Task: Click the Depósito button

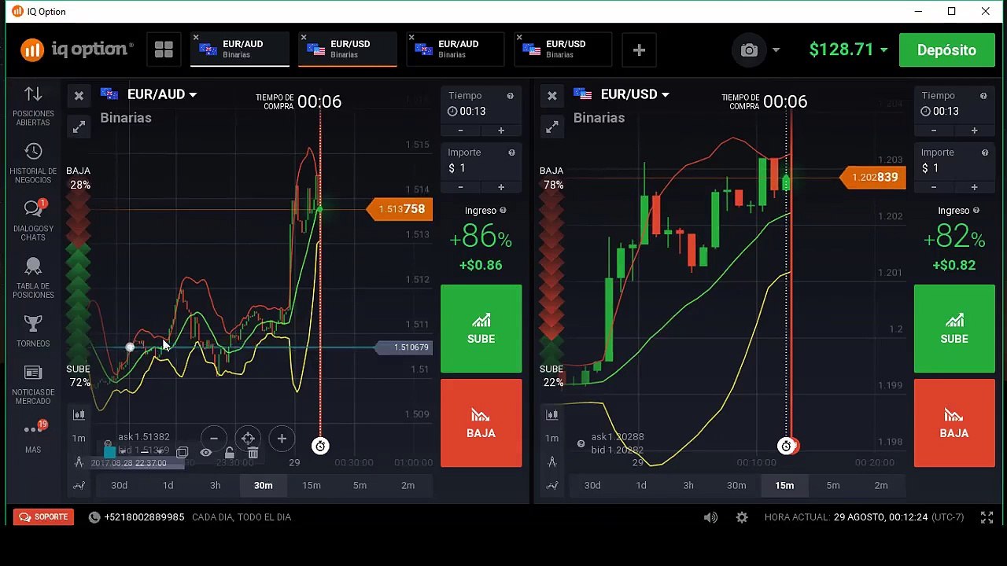Action: pos(946,50)
